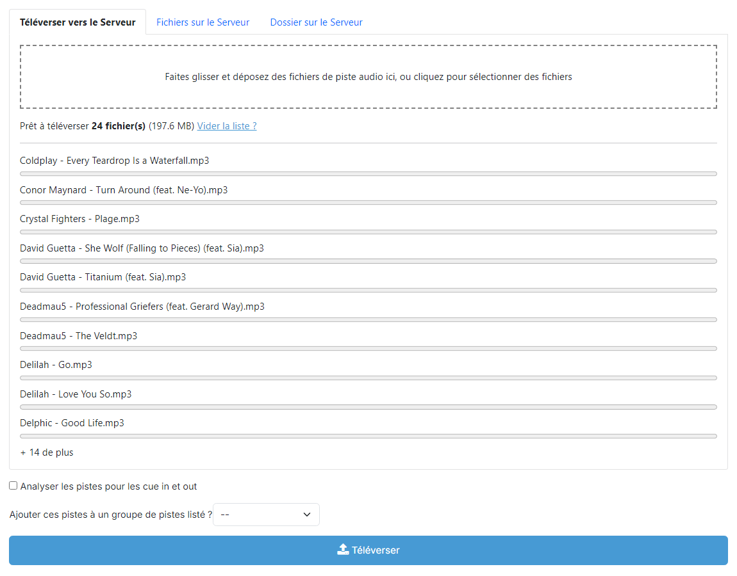737x576 pixels.
Task: Click the audio file drop zone
Action: coord(369,77)
